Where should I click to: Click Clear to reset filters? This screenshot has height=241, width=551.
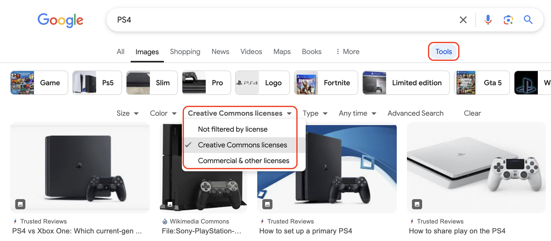click(x=472, y=113)
